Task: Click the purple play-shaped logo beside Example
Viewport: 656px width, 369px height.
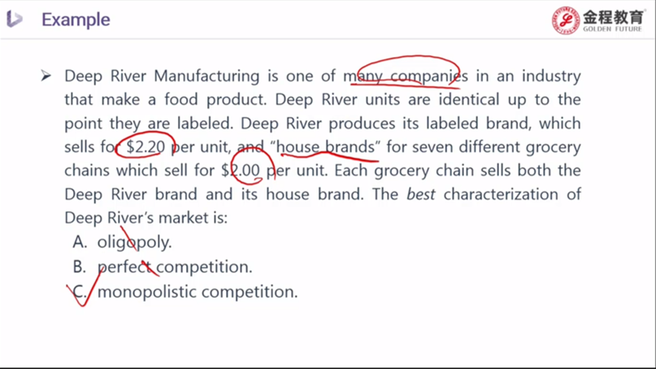Action: coord(14,20)
